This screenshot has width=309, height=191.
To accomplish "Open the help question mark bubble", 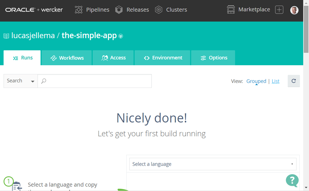I will (x=292, y=180).
